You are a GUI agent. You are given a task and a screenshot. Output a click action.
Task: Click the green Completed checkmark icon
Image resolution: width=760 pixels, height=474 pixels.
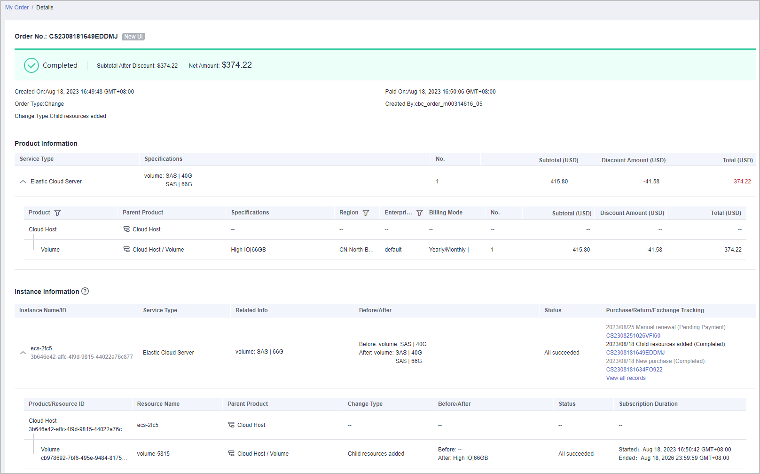pos(31,65)
